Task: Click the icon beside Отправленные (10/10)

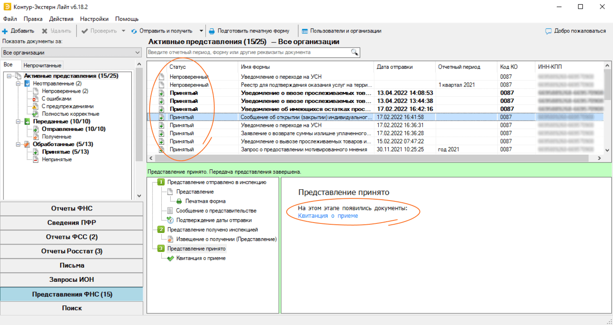Action: [36, 129]
